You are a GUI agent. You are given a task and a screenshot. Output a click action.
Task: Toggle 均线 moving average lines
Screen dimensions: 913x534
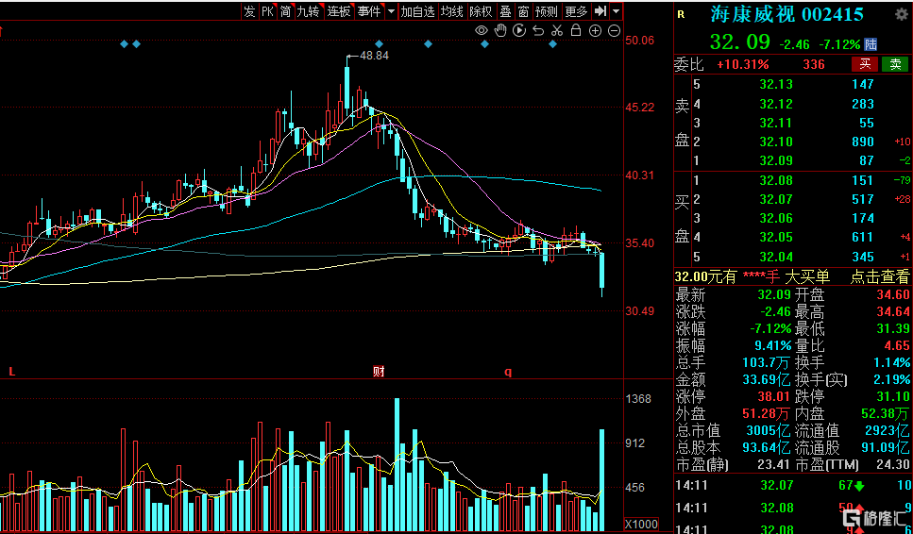452,11
